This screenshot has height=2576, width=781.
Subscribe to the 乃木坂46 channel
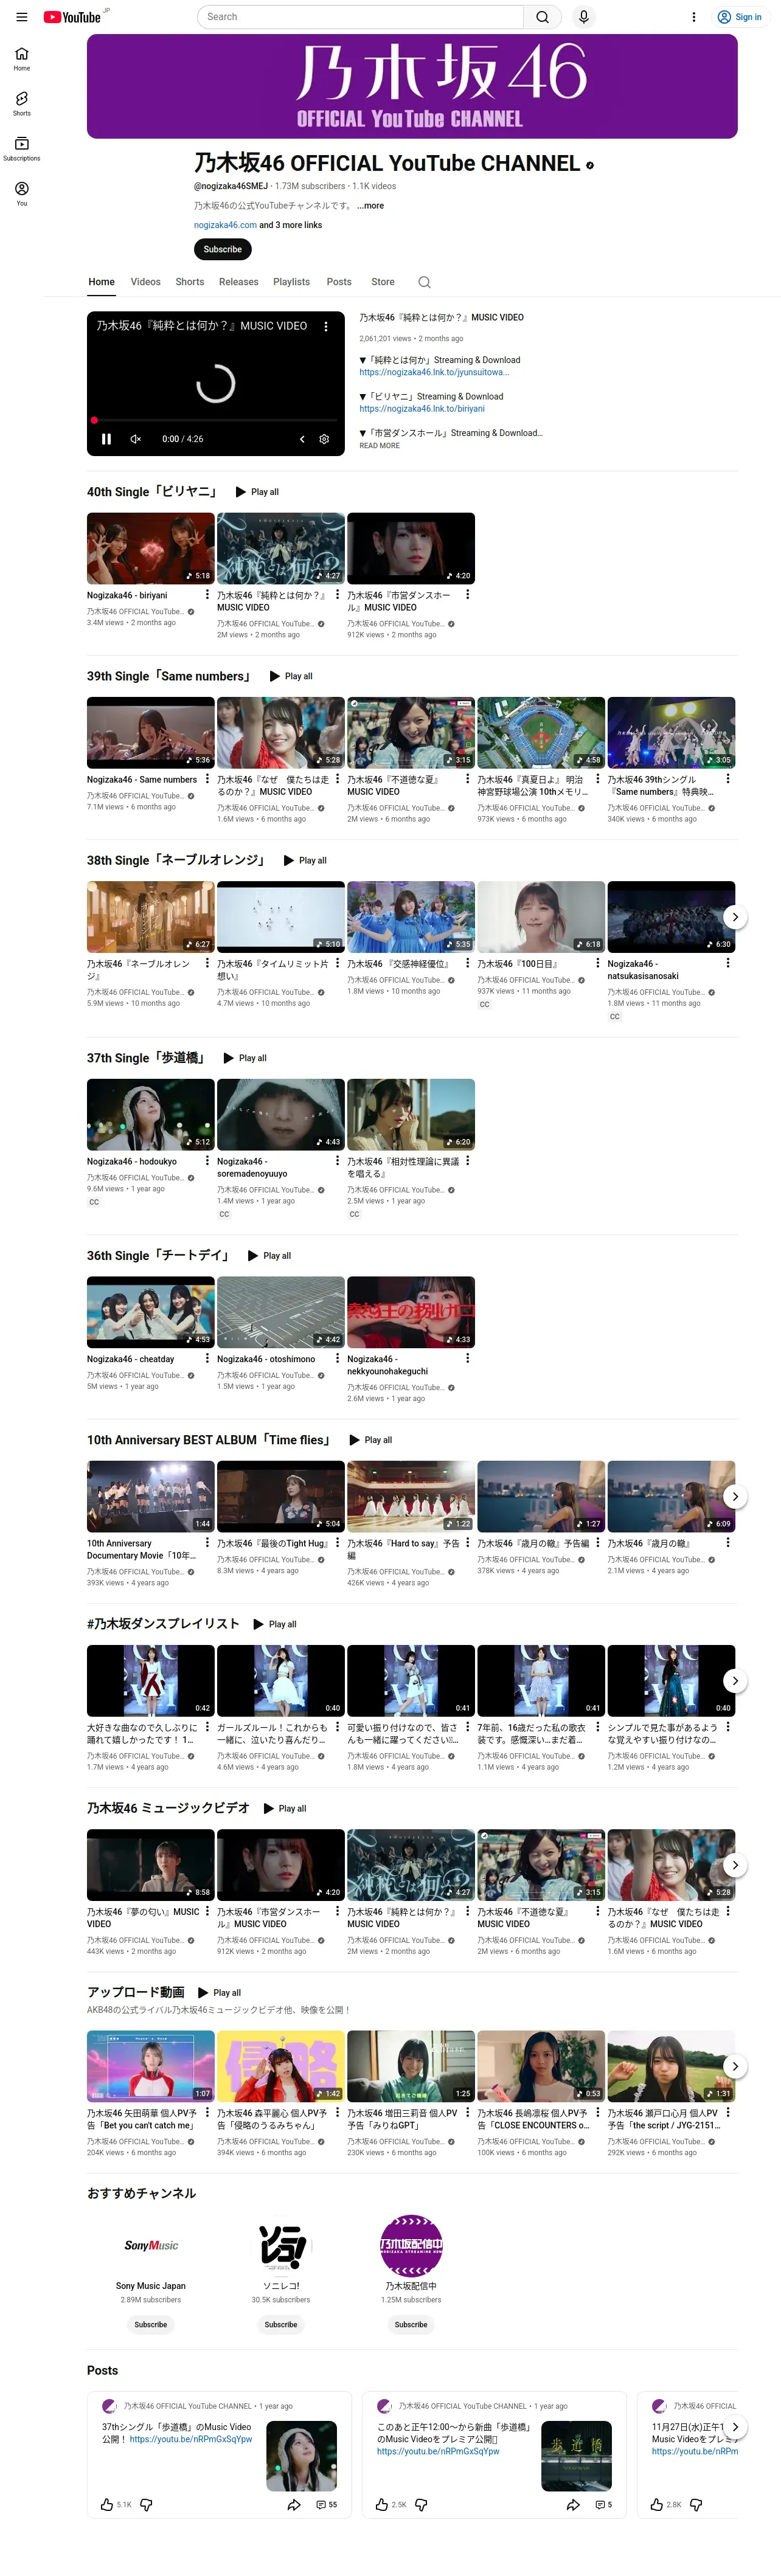(222, 250)
